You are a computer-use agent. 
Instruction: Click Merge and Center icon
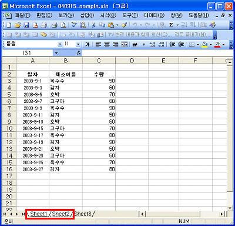point(124,45)
